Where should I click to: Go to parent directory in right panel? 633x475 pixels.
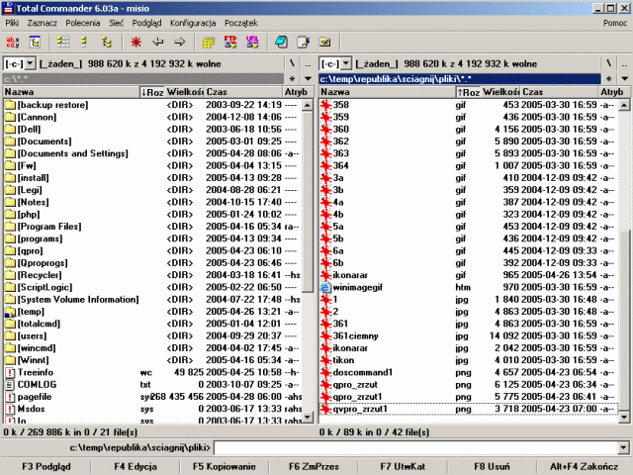point(624,63)
